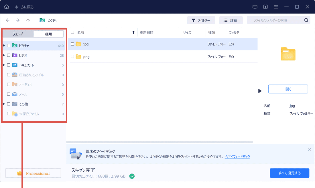
Task: Select all files via the header checkbox
Action: (x=73, y=32)
